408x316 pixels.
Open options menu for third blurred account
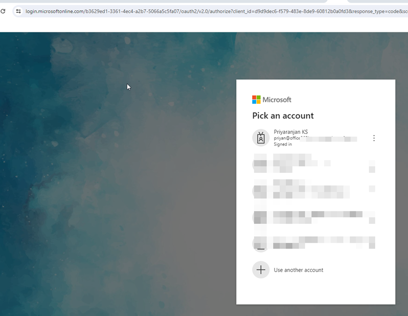point(373,217)
